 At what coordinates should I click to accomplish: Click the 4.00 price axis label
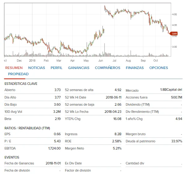pos(174,25)
